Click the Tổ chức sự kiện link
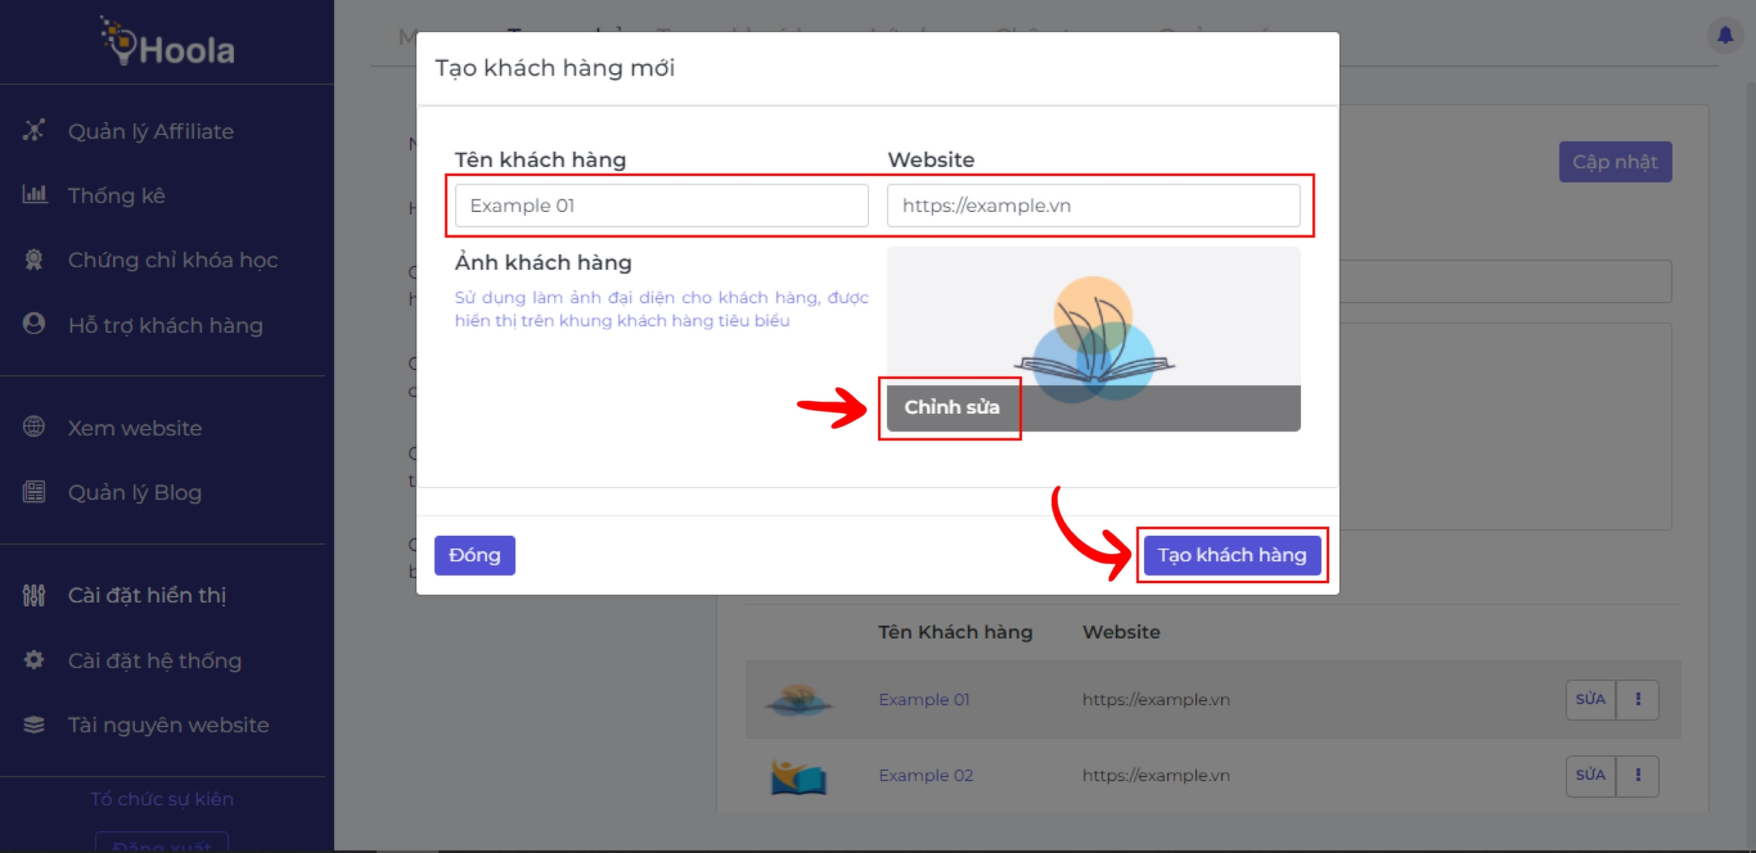 pyautogui.click(x=162, y=799)
